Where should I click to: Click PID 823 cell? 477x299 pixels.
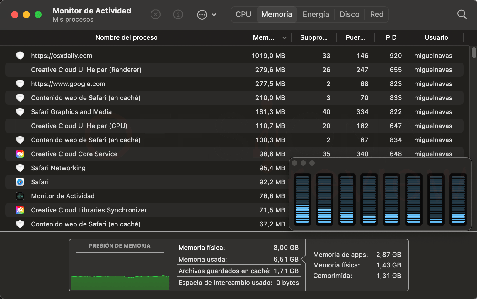[x=396, y=84]
